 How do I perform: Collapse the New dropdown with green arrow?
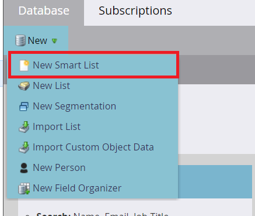pyautogui.click(x=54, y=41)
